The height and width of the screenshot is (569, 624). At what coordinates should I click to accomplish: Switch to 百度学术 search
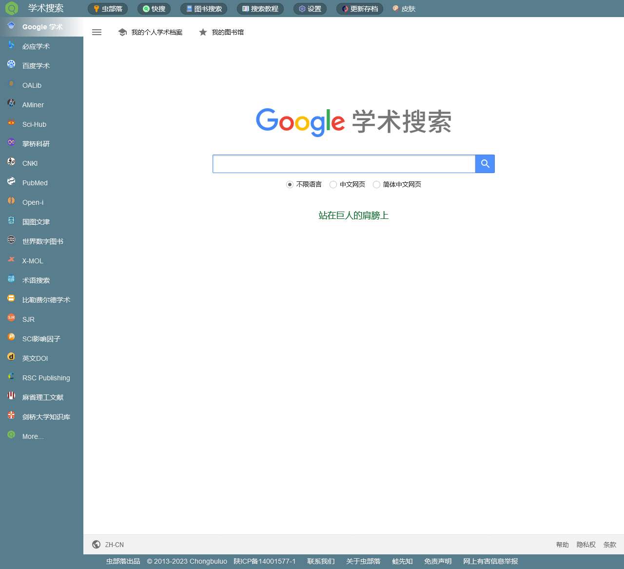point(35,65)
